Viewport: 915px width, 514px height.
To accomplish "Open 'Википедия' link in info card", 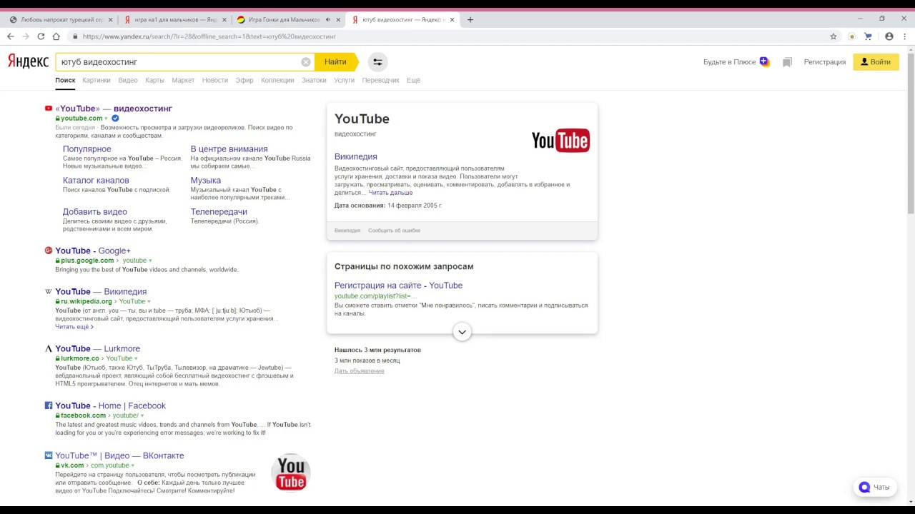I will tap(356, 156).
